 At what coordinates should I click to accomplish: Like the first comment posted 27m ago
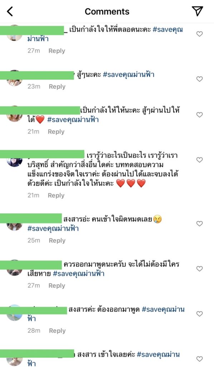199,34
